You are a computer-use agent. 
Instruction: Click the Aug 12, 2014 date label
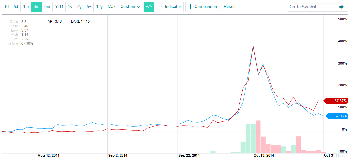click(x=48, y=156)
